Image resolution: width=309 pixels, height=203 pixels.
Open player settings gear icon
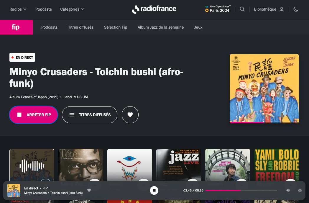(x=300, y=190)
